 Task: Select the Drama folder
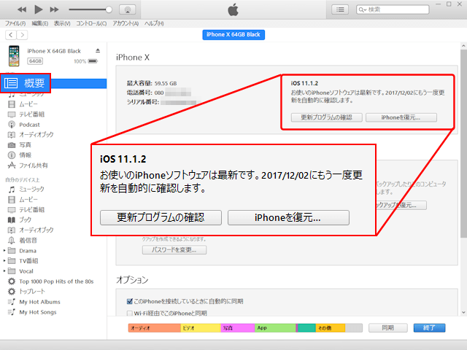[x=28, y=251]
